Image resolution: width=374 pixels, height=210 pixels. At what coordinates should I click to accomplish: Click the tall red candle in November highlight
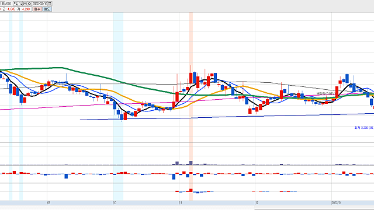(191, 78)
